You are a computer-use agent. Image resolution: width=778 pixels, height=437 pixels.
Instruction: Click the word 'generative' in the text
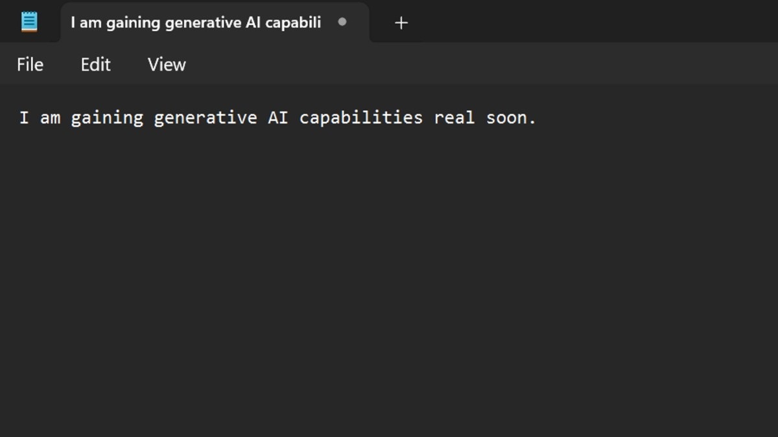205,117
